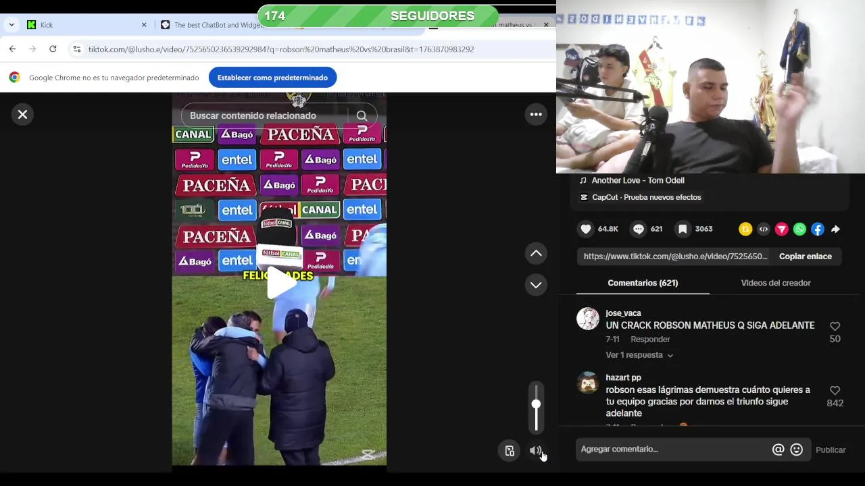Close the TikTok video viewer
865x486 pixels.
(22, 115)
